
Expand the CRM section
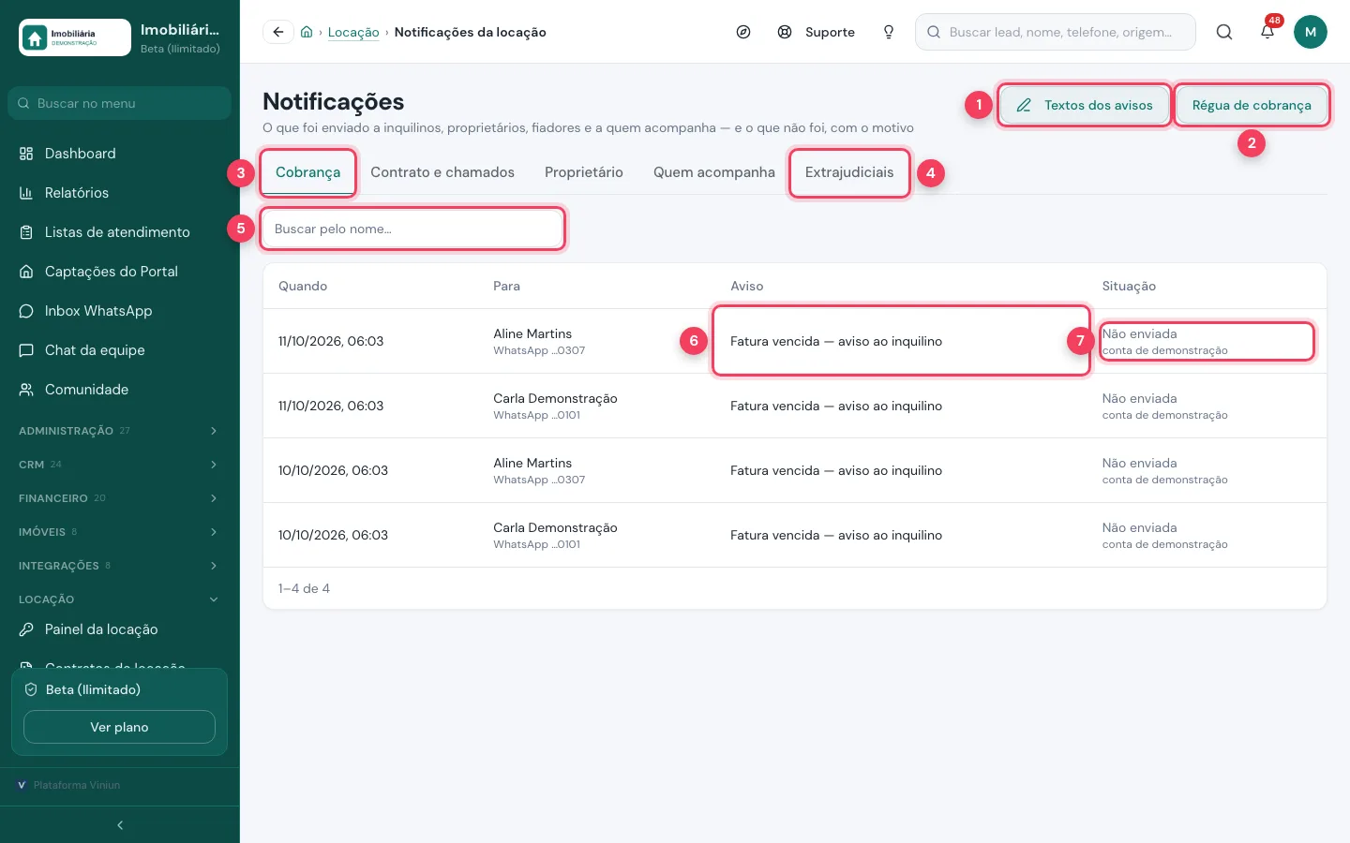pos(119,465)
